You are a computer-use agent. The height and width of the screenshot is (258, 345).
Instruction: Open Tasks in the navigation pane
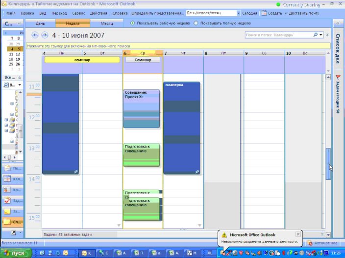pos(12,200)
